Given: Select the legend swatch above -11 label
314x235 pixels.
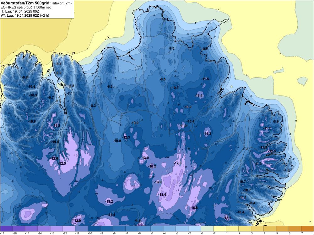Looking at the screenshot, I should (x=82, y=229).
